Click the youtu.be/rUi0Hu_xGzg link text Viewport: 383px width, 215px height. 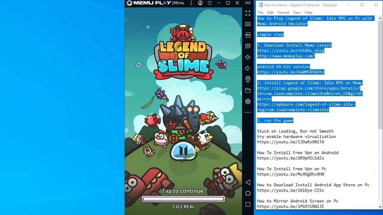coord(291,50)
